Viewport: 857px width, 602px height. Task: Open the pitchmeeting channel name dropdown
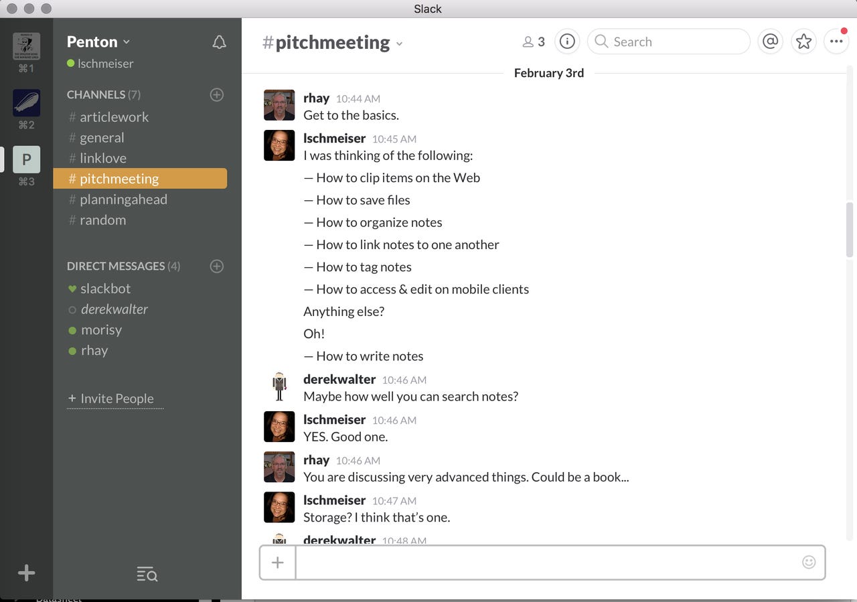click(399, 43)
